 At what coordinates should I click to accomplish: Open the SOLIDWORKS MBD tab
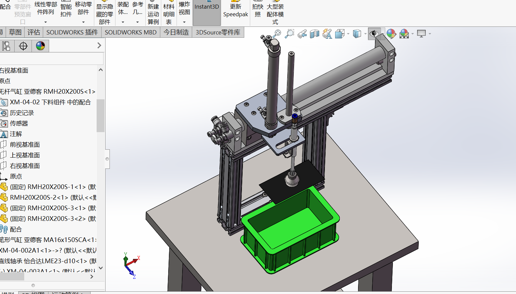coord(131,32)
